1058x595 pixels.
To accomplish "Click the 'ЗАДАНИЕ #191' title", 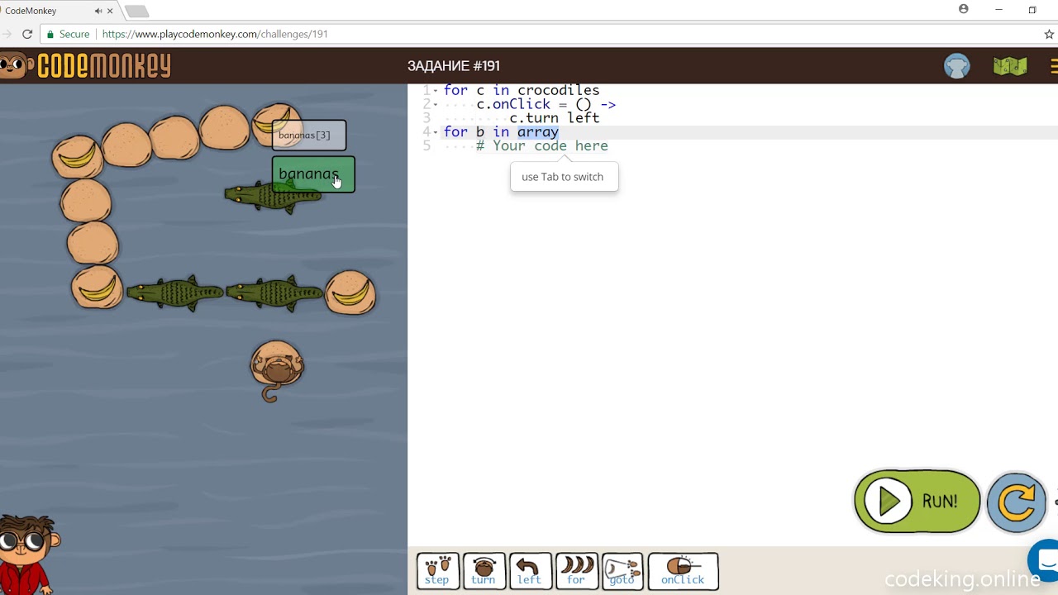I will point(454,66).
